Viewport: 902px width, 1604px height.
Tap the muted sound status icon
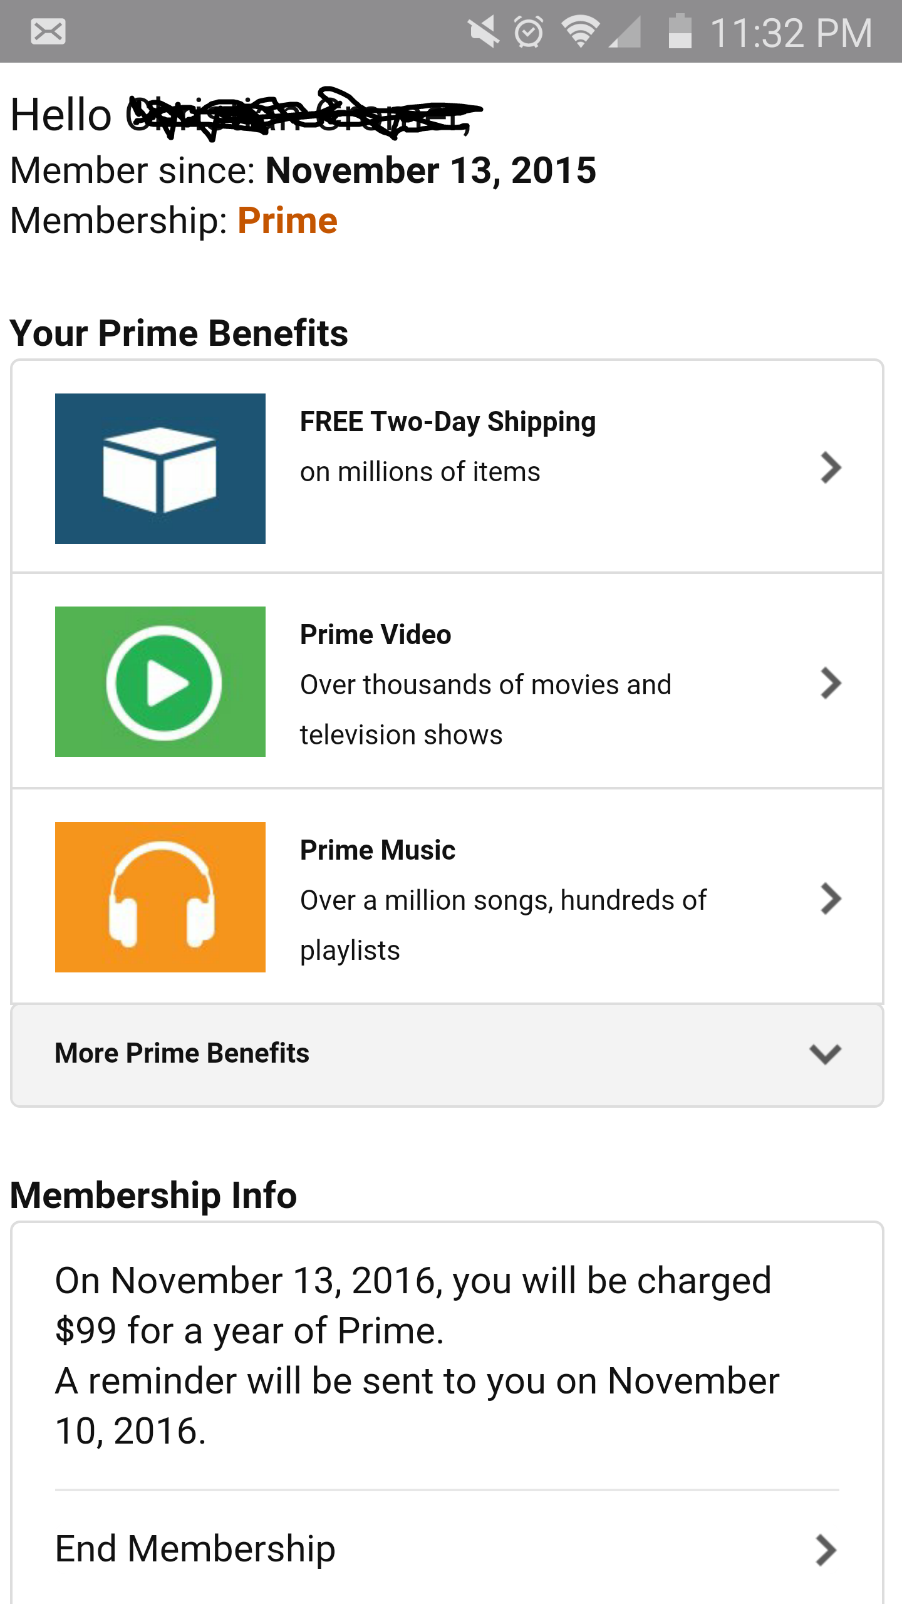click(483, 32)
